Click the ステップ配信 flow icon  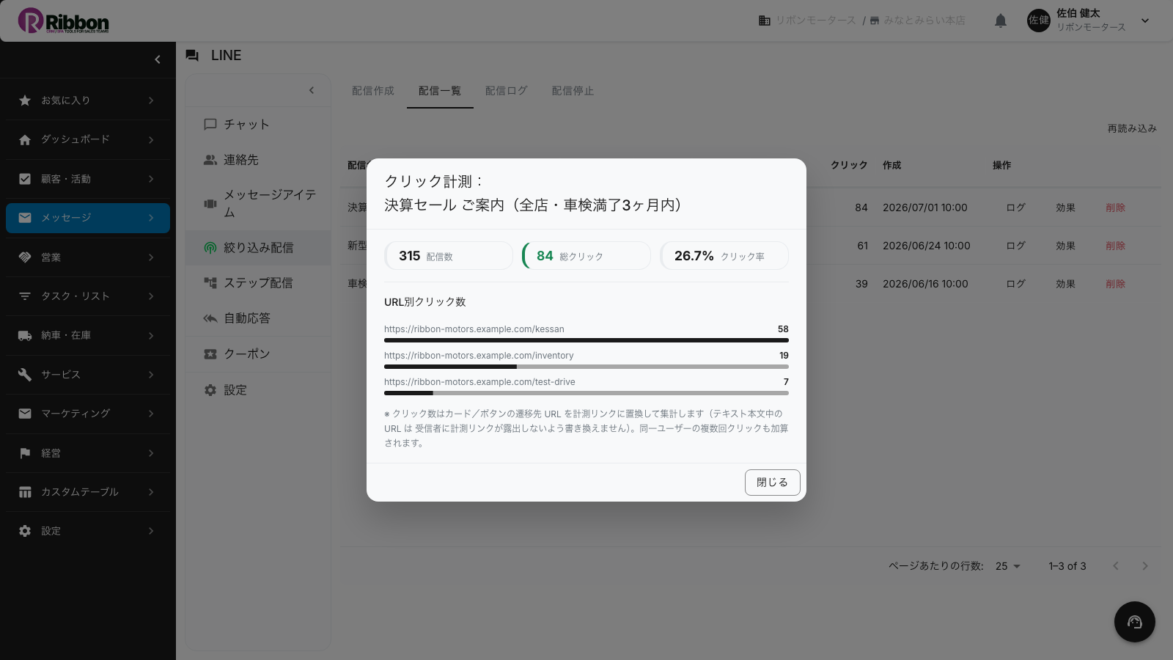[210, 283]
